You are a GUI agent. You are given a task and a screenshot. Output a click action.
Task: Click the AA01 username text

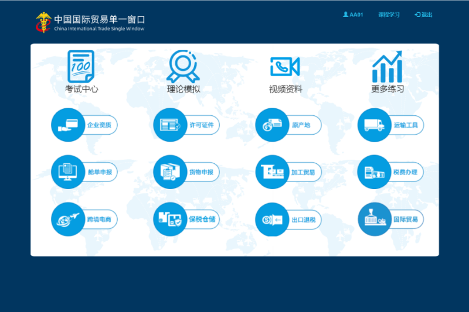tap(356, 15)
